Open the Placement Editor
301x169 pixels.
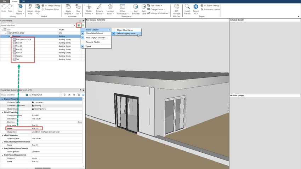[51, 10]
